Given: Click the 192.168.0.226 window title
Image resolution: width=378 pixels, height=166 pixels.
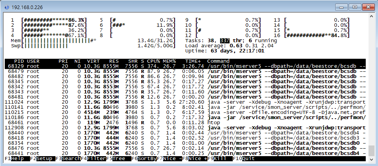Looking at the screenshot, I should pos(27,7).
